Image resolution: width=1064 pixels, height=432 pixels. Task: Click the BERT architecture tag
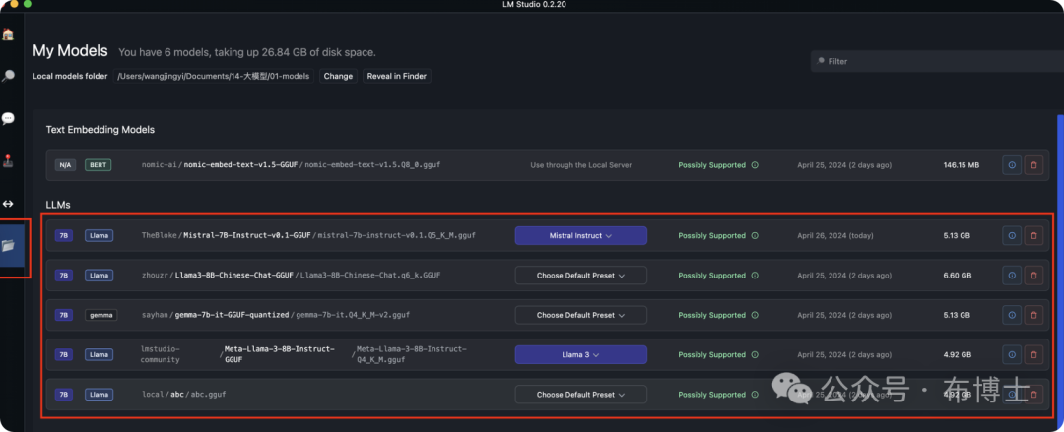(99, 164)
